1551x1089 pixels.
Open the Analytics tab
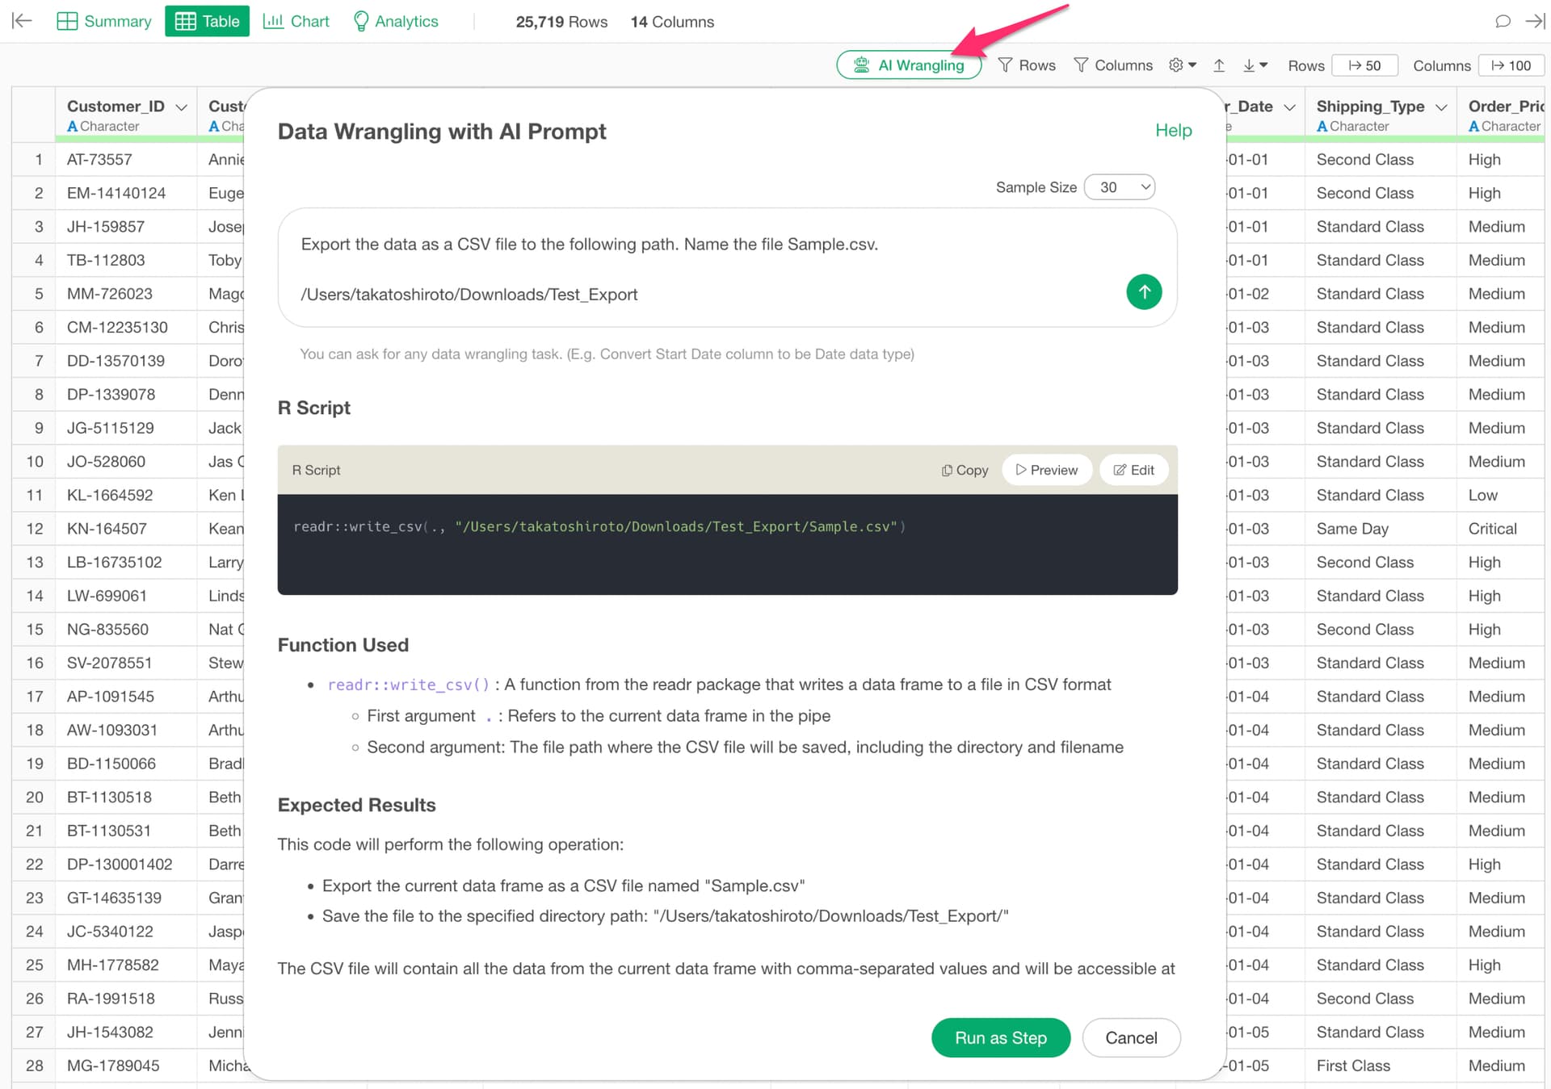point(396,21)
